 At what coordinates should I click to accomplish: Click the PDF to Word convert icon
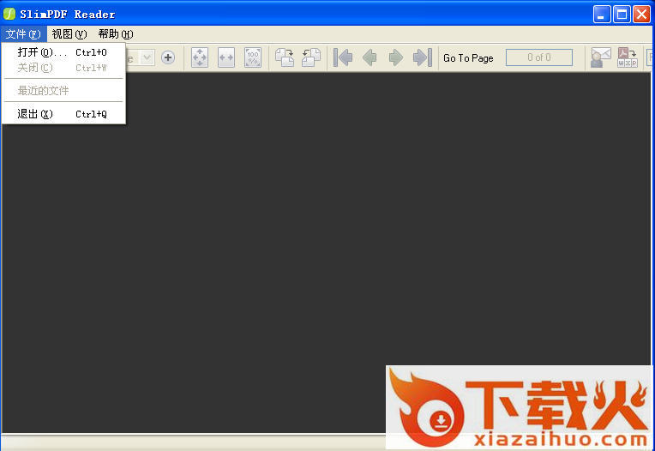point(628,57)
